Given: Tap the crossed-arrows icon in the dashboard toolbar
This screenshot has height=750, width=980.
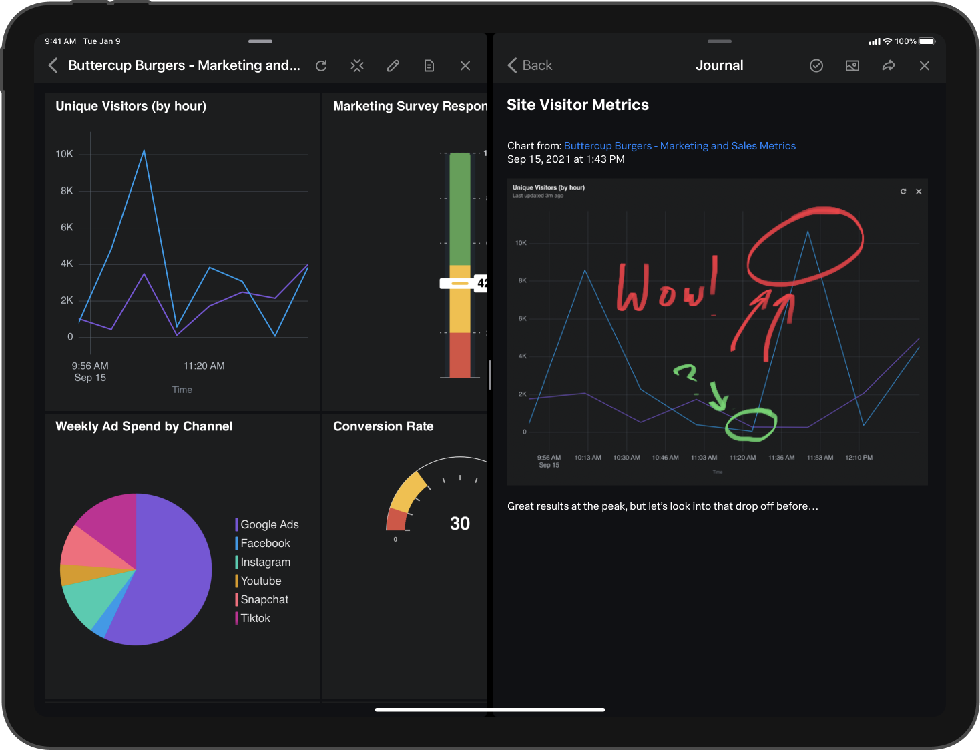Looking at the screenshot, I should tap(357, 65).
